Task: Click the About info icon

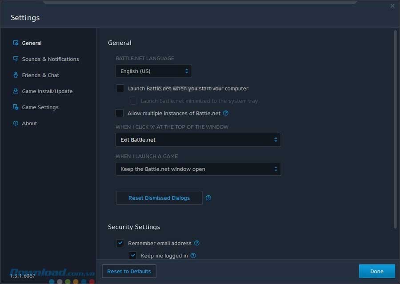Action: click(16, 123)
